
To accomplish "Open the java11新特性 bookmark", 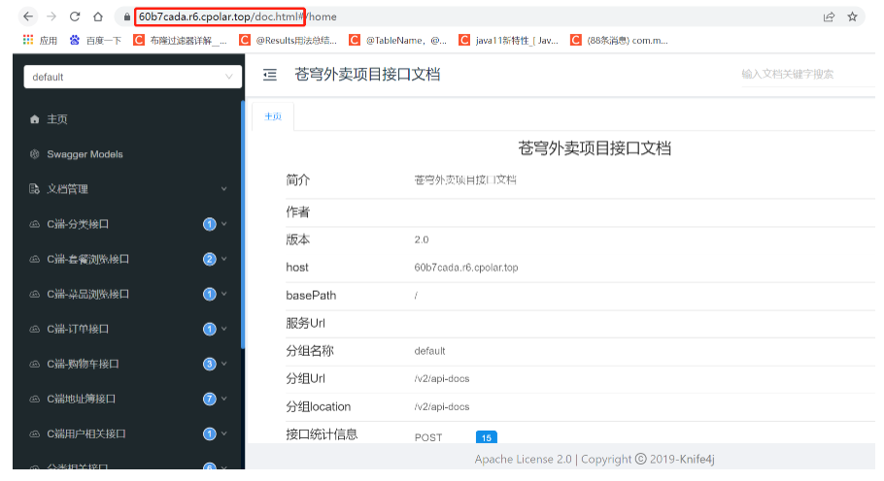I will [x=508, y=41].
